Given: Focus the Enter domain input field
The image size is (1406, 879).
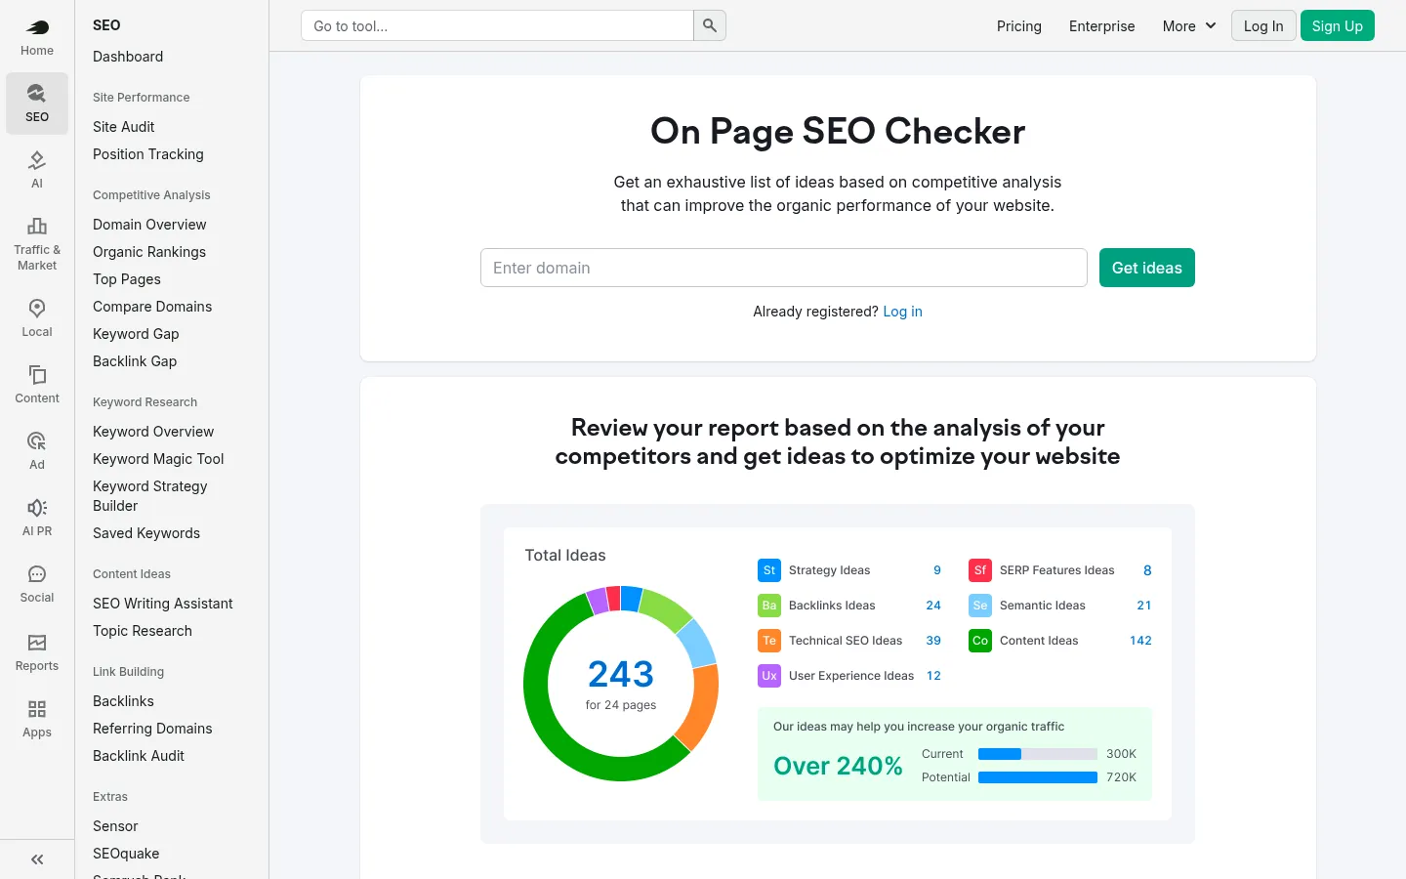Looking at the screenshot, I should 784,268.
